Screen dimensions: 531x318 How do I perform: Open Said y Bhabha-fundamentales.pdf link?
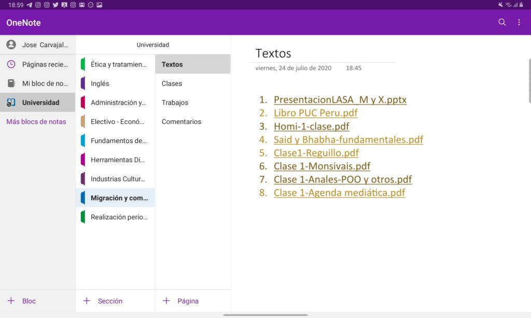[x=348, y=139]
